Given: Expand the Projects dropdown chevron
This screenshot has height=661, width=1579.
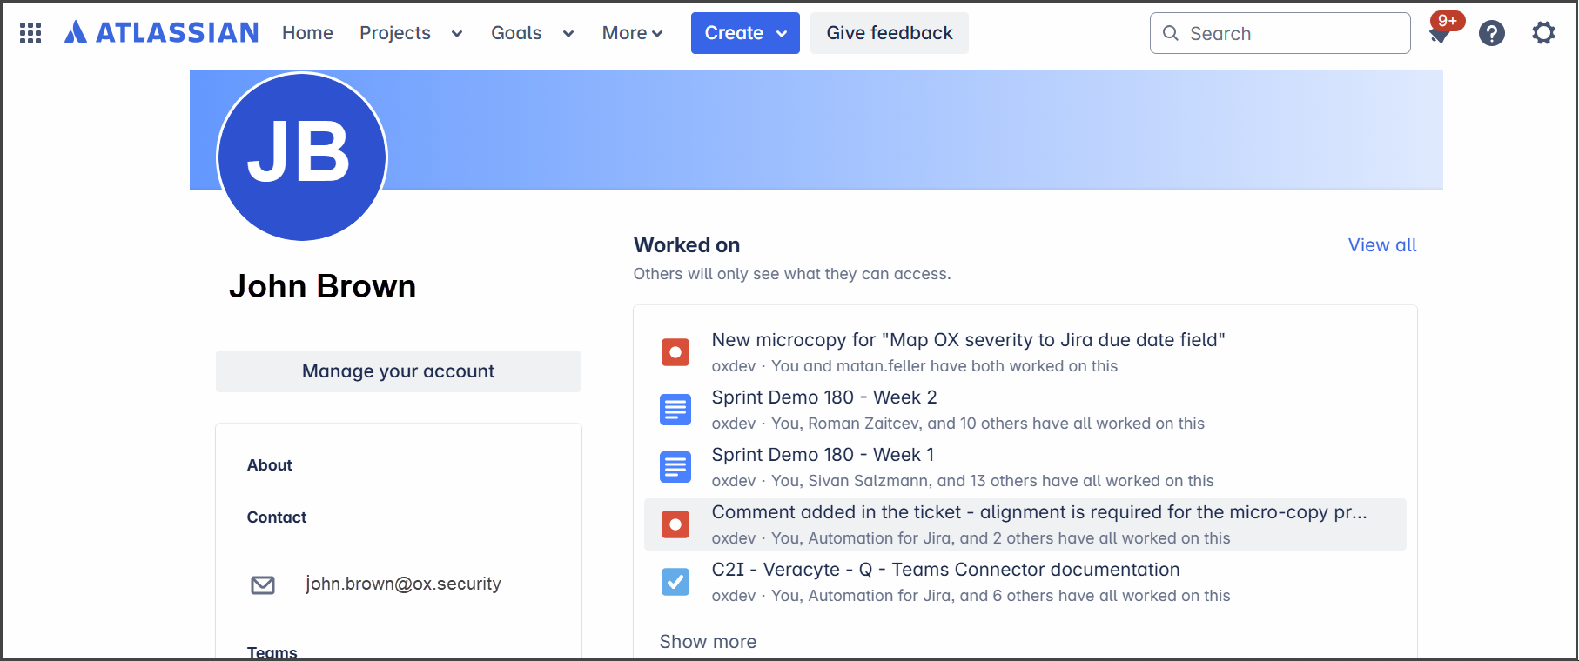Looking at the screenshot, I should (x=457, y=34).
